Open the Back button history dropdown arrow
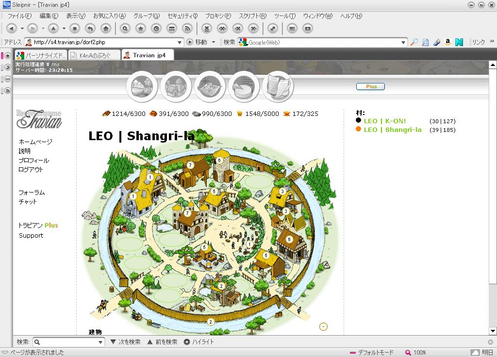The width and height of the screenshot is (497, 357). coord(22,29)
